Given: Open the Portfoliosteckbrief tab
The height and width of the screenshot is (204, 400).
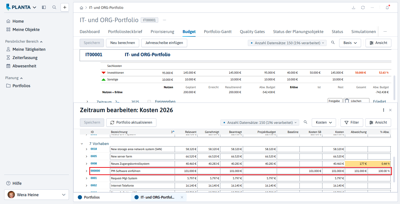Looking at the screenshot, I should pos(125,32).
